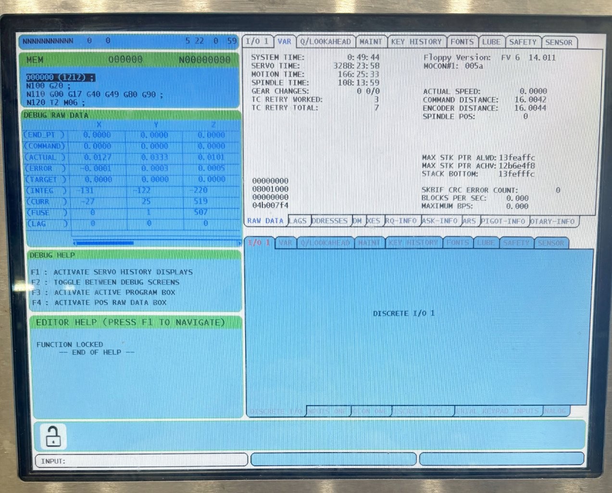
Task: Open the Q/LOOKAHEAD tab in upper pane
Action: click(325, 42)
